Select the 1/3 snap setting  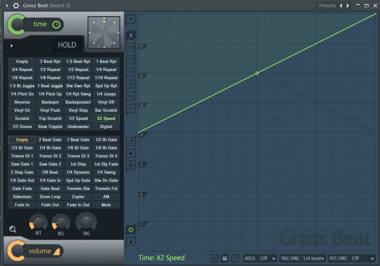(131, 109)
